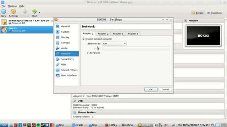Switch to the Adapter 4 tab
The width and height of the screenshot is (227, 127).
click(x=133, y=34)
